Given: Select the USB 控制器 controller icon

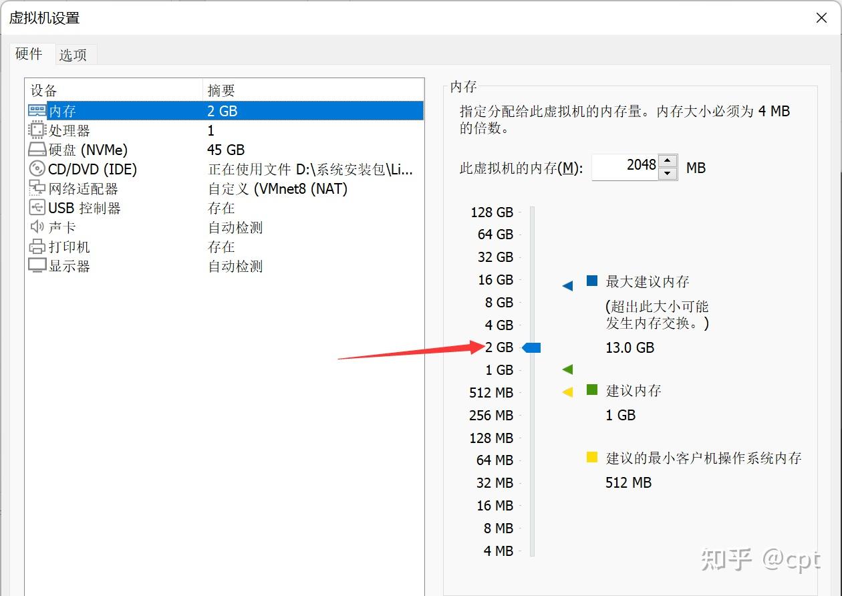Looking at the screenshot, I should (37, 208).
